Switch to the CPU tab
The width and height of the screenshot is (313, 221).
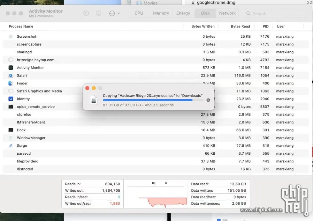(x=139, y=13)
